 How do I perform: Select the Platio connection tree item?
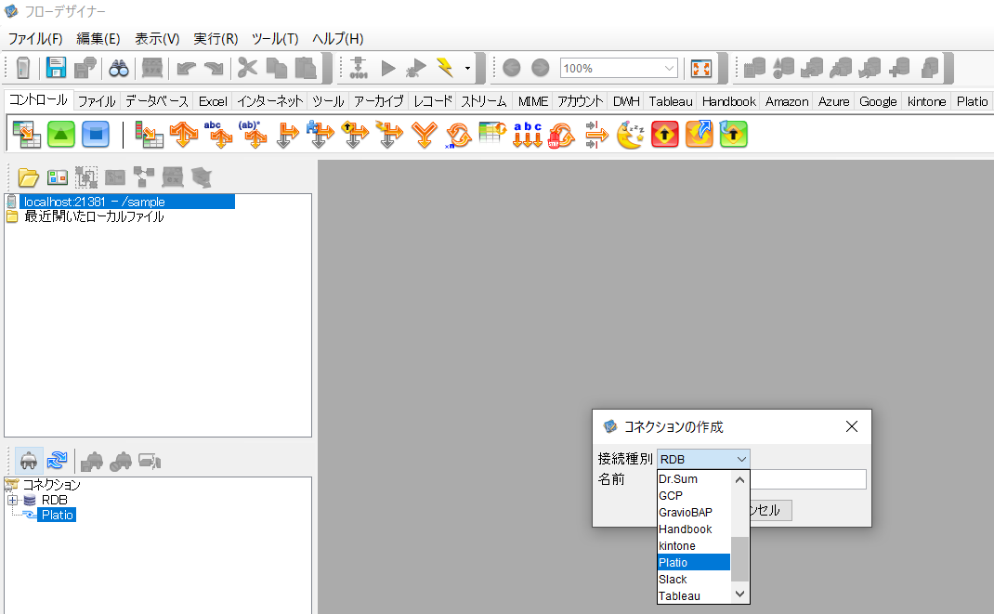click(57, 516)
